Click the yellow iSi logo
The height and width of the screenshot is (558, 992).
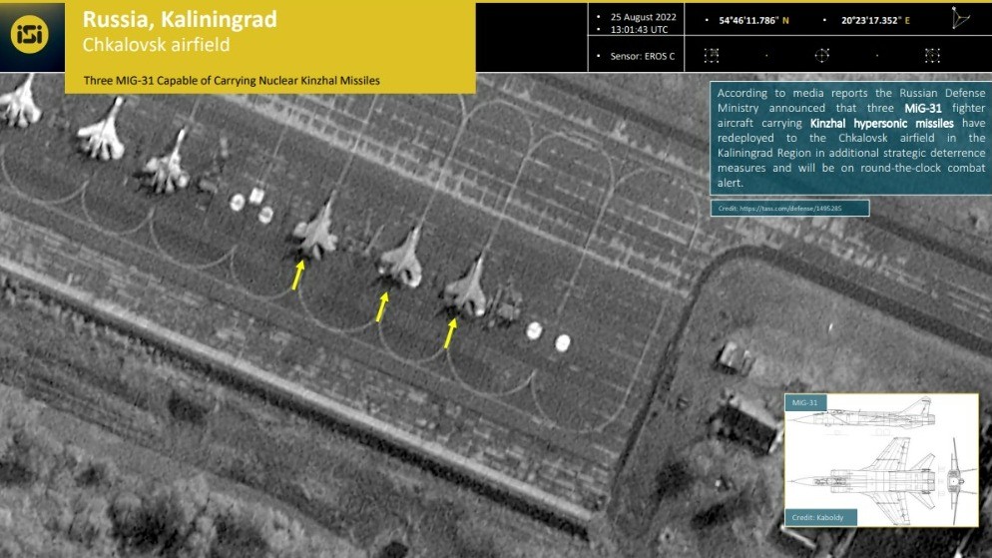[x=29, y=34]
